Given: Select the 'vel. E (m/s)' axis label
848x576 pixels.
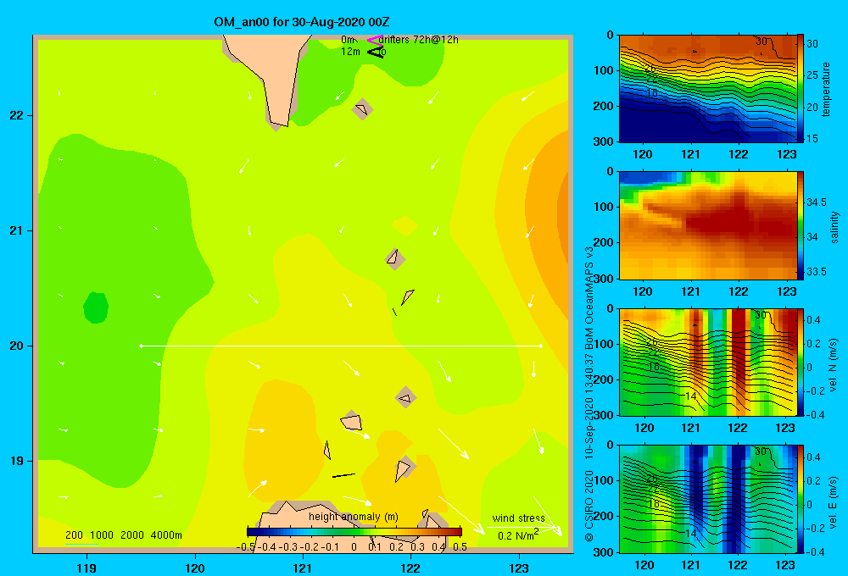Looking at the screenshot, I should pos(833,502).
